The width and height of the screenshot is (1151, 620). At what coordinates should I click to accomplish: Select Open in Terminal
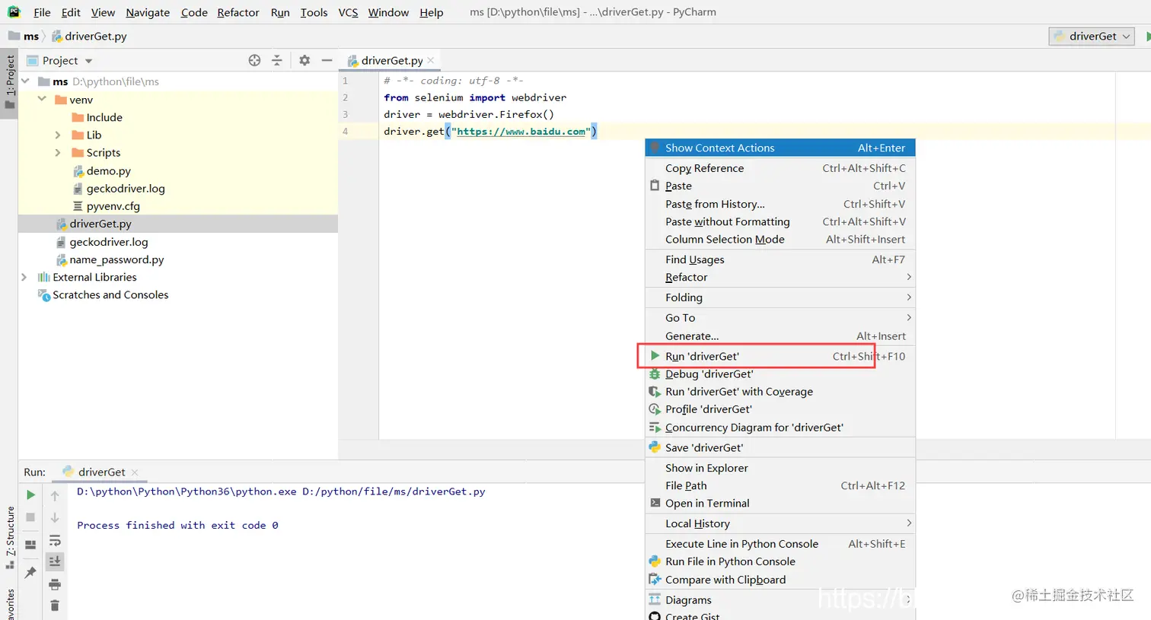[x=780, y=503]
